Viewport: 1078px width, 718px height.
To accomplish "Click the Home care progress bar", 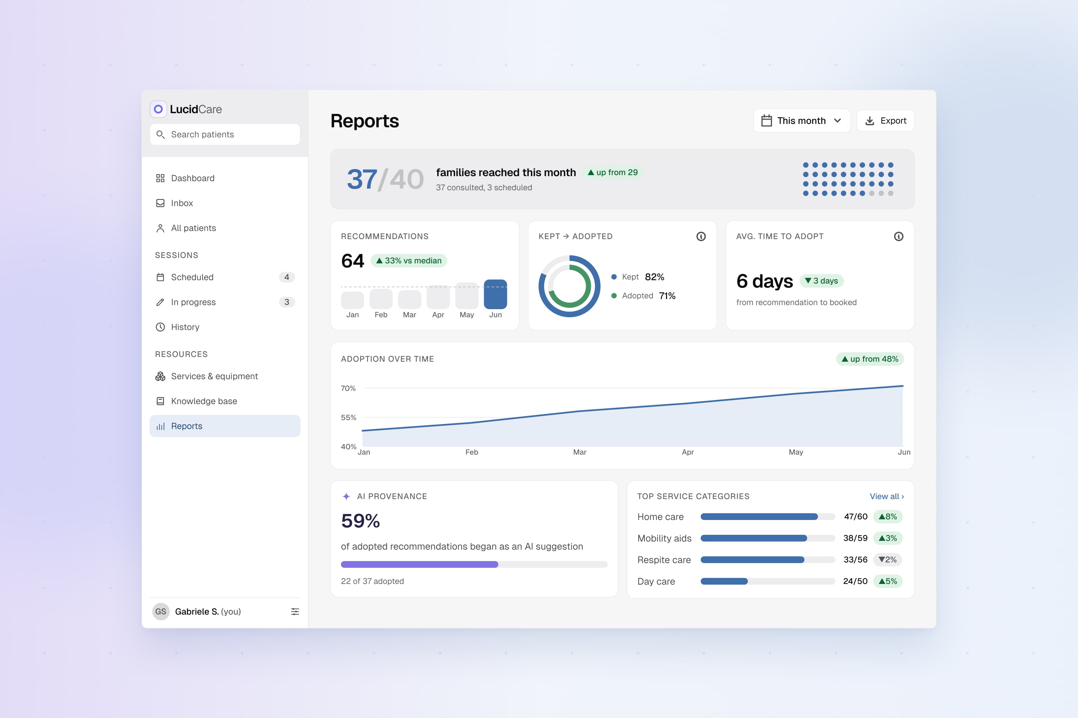I will pyautogui.click(x=768, y=517).
